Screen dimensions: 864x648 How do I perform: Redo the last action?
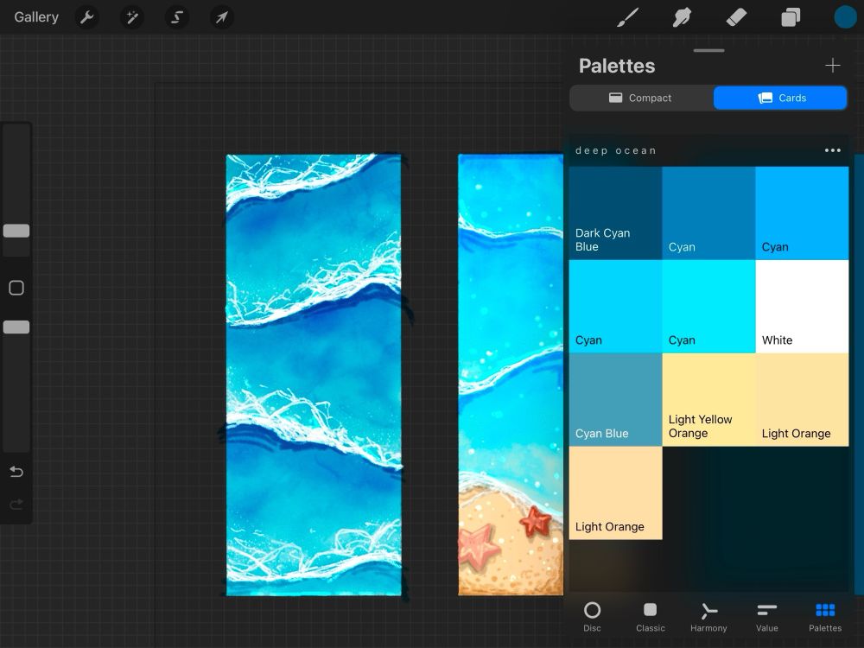point(16,504)
